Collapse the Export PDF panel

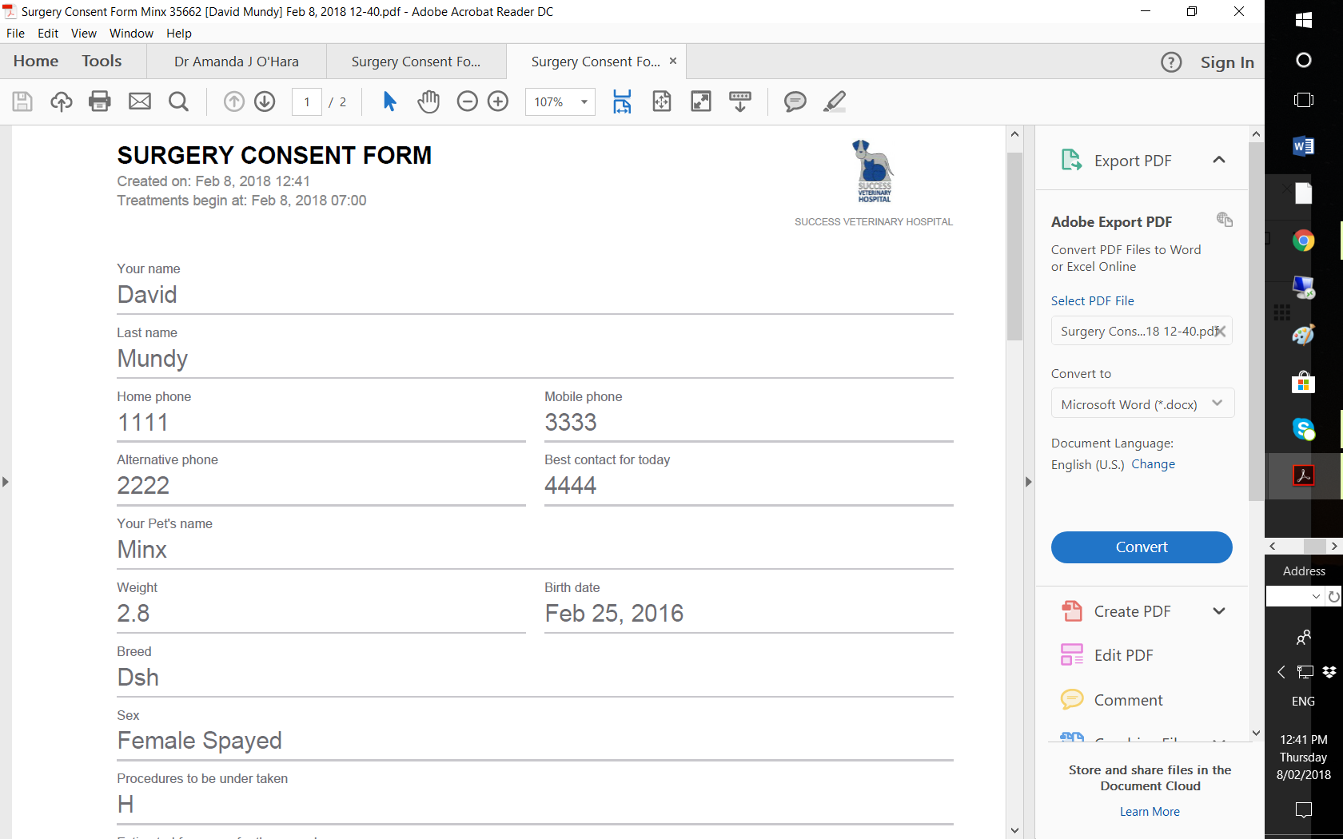1218,160
